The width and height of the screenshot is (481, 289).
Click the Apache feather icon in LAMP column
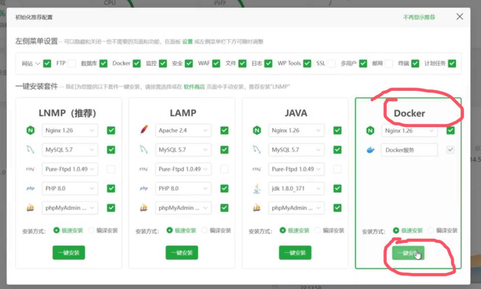[x=144, y=130]
